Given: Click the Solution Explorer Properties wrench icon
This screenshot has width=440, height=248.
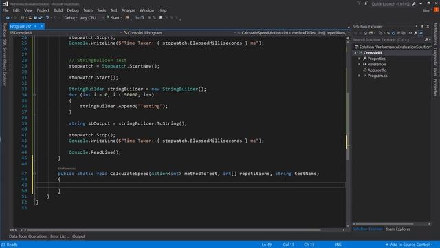Looking at the screenshot, I should tap(415, 33).
